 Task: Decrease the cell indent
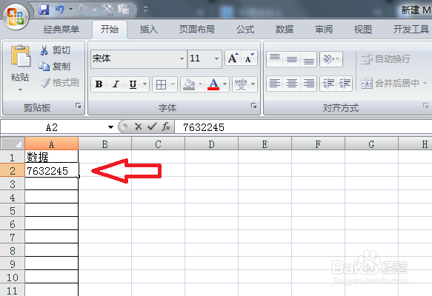point(328,84)
